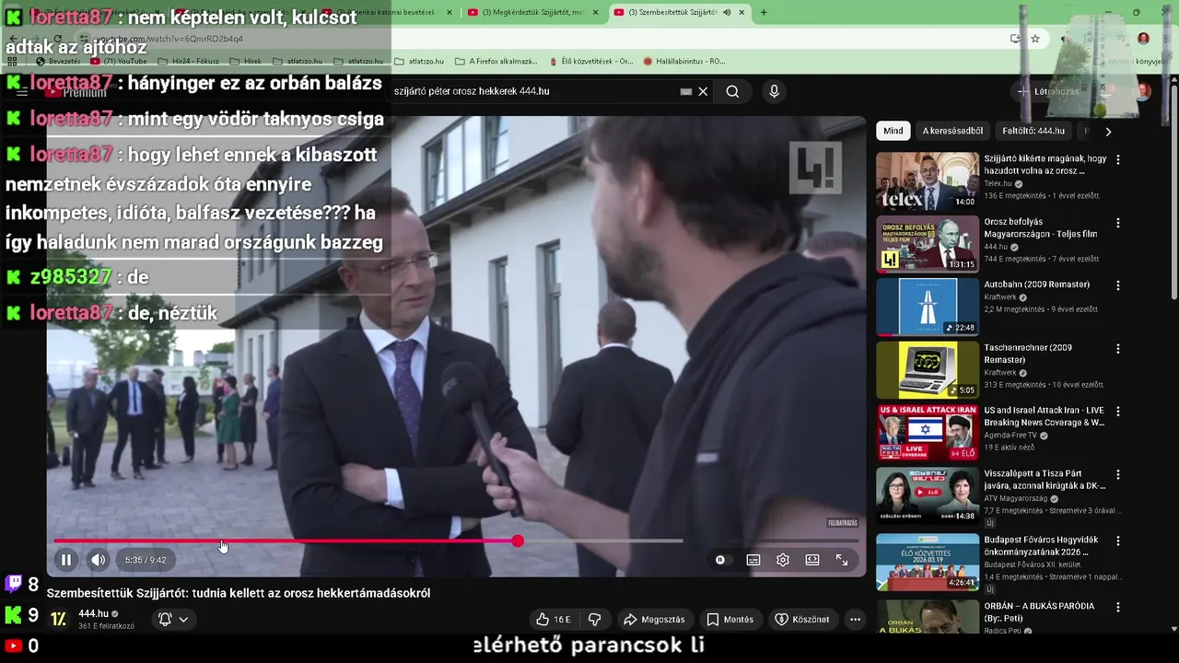
Task: Click video title Szembesítettük Szijjártót
Action: tap(239, 593)
